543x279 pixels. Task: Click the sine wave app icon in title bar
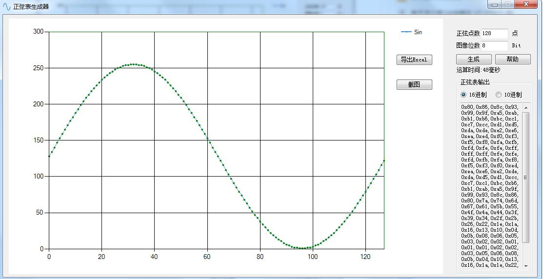[x=7, y=6]
